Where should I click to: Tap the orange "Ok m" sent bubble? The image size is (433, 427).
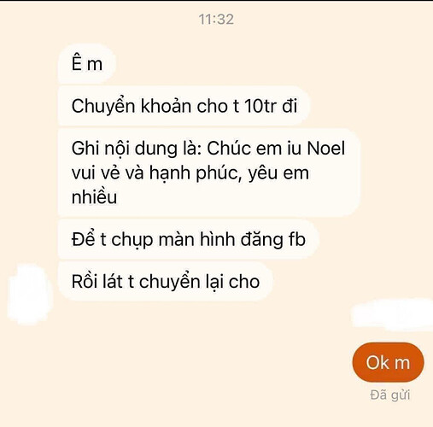click(x=388, y=363)
